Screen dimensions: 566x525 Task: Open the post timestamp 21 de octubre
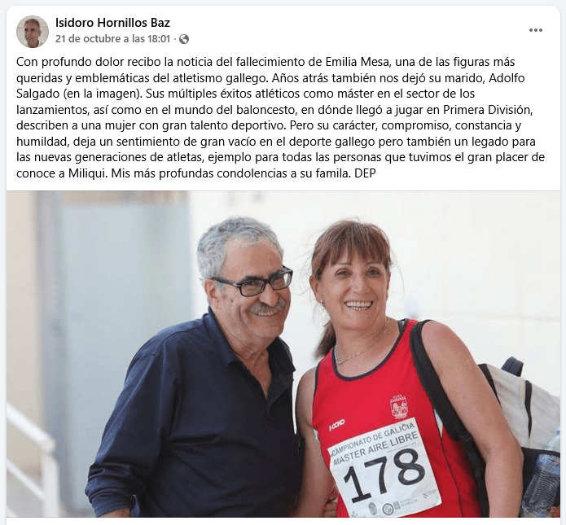pyautogui.click(x=112, y=39)
